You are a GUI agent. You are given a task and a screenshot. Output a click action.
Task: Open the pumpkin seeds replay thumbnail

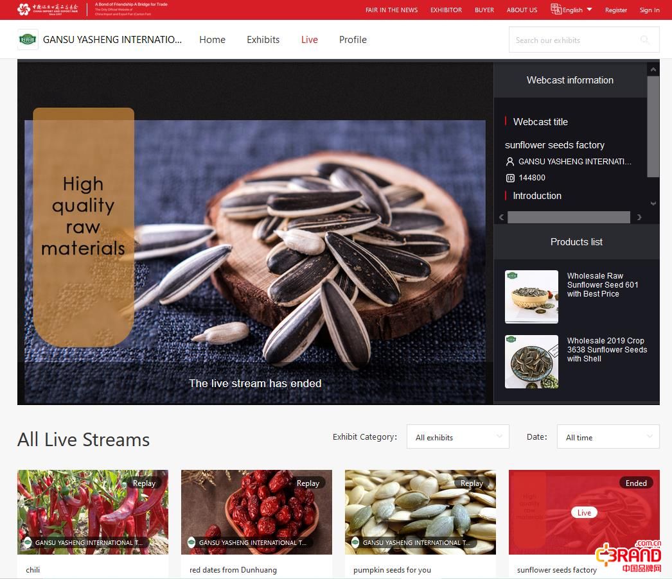(x=420, y=512)
